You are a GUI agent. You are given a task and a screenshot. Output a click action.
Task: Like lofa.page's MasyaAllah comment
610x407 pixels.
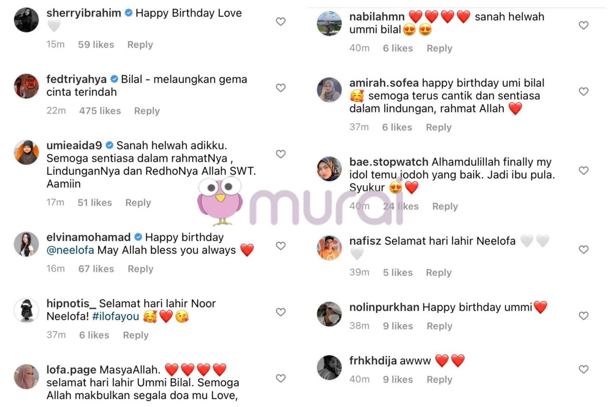click(x=281, y=378)
